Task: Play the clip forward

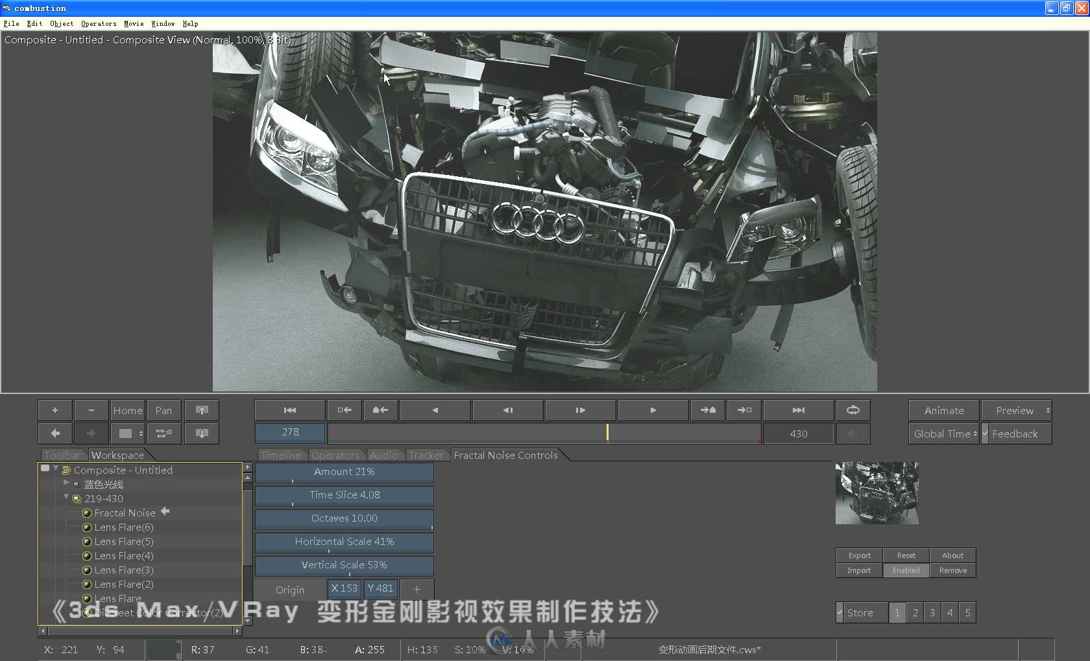Action: (653, 410)
